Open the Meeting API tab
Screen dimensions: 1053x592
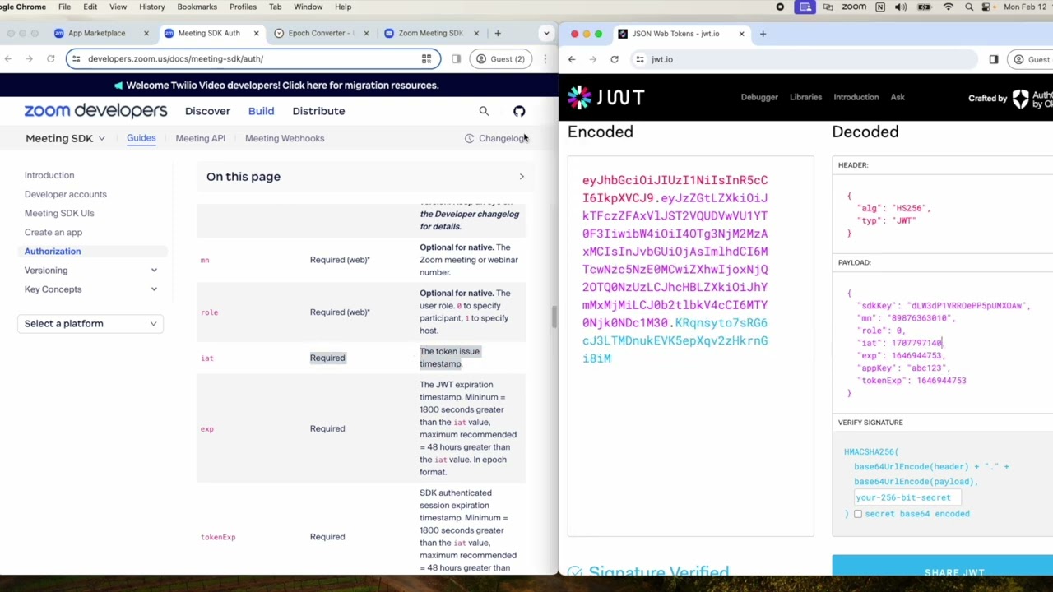tap(200, 138)
